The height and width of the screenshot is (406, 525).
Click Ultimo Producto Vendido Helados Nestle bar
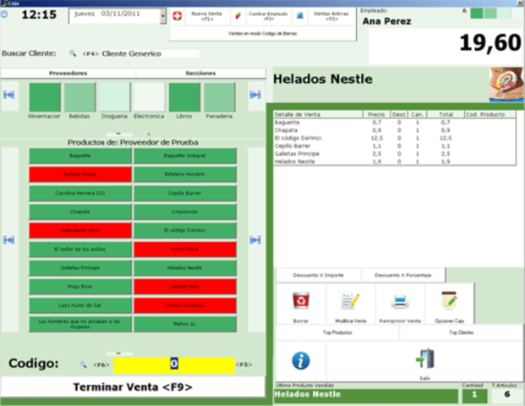pyautogui.click(x=366, y=395)
